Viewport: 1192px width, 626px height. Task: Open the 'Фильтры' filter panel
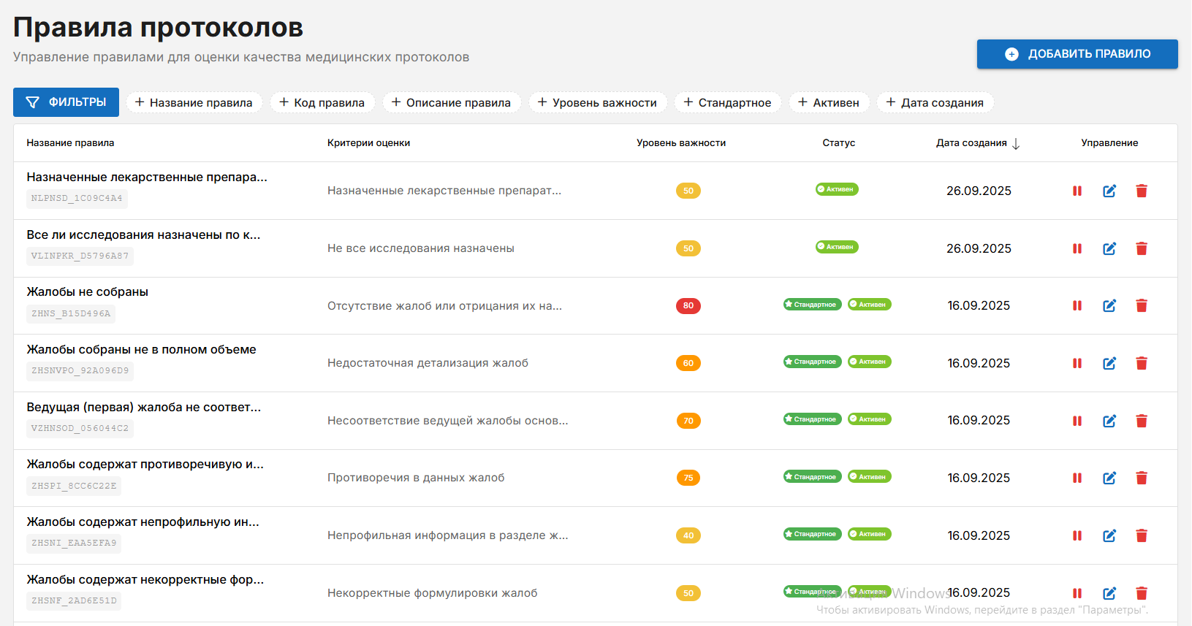tap(66, 102)
